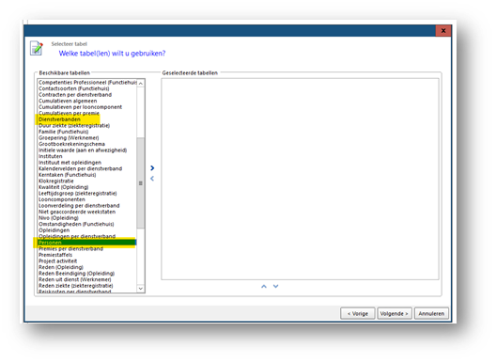Move selected table up with up arrow

tap(264, 286)
